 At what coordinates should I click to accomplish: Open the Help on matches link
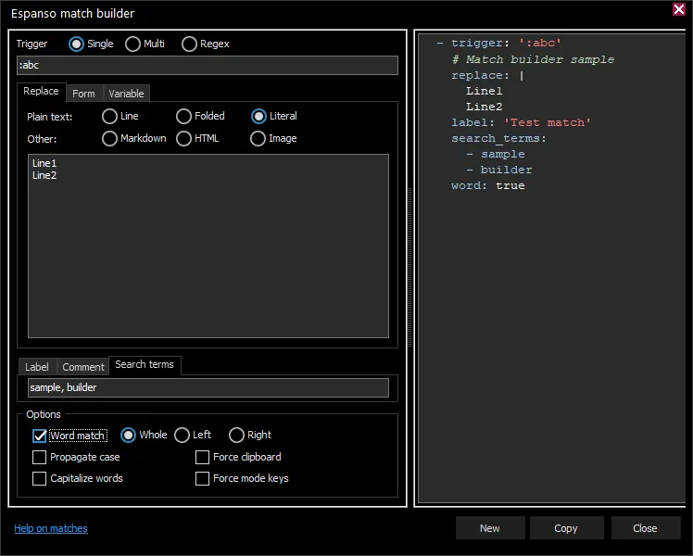click(x=51, y=528)
